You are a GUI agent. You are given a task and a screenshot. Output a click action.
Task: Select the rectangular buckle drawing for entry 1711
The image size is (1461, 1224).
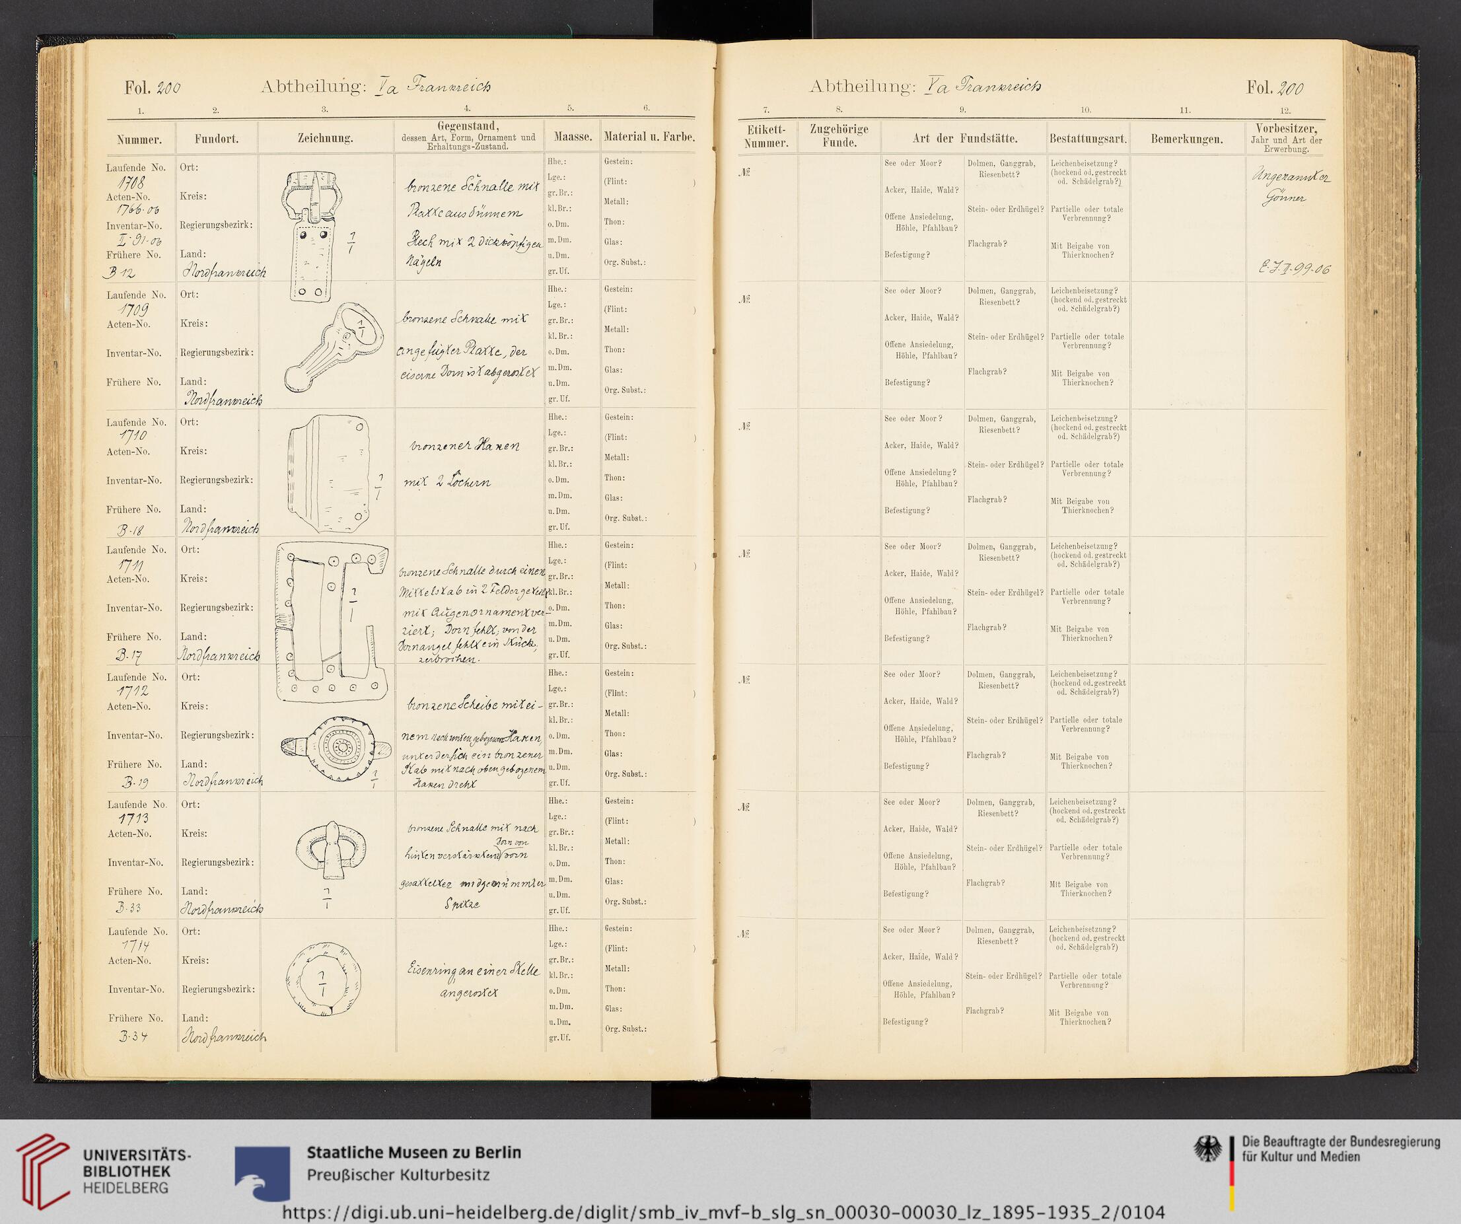(x=332, y=622)
